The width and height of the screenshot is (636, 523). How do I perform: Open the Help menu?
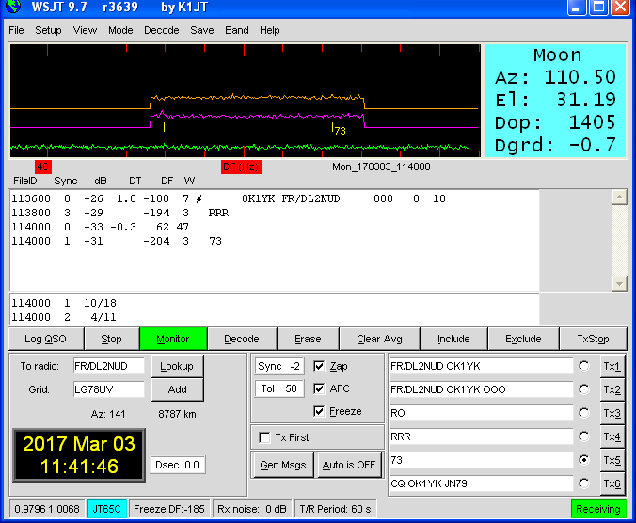tap(270, 30)
